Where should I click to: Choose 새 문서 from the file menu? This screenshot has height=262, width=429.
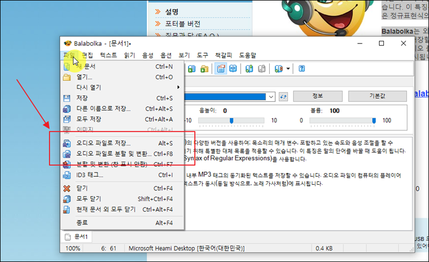(x=122, y=66)
